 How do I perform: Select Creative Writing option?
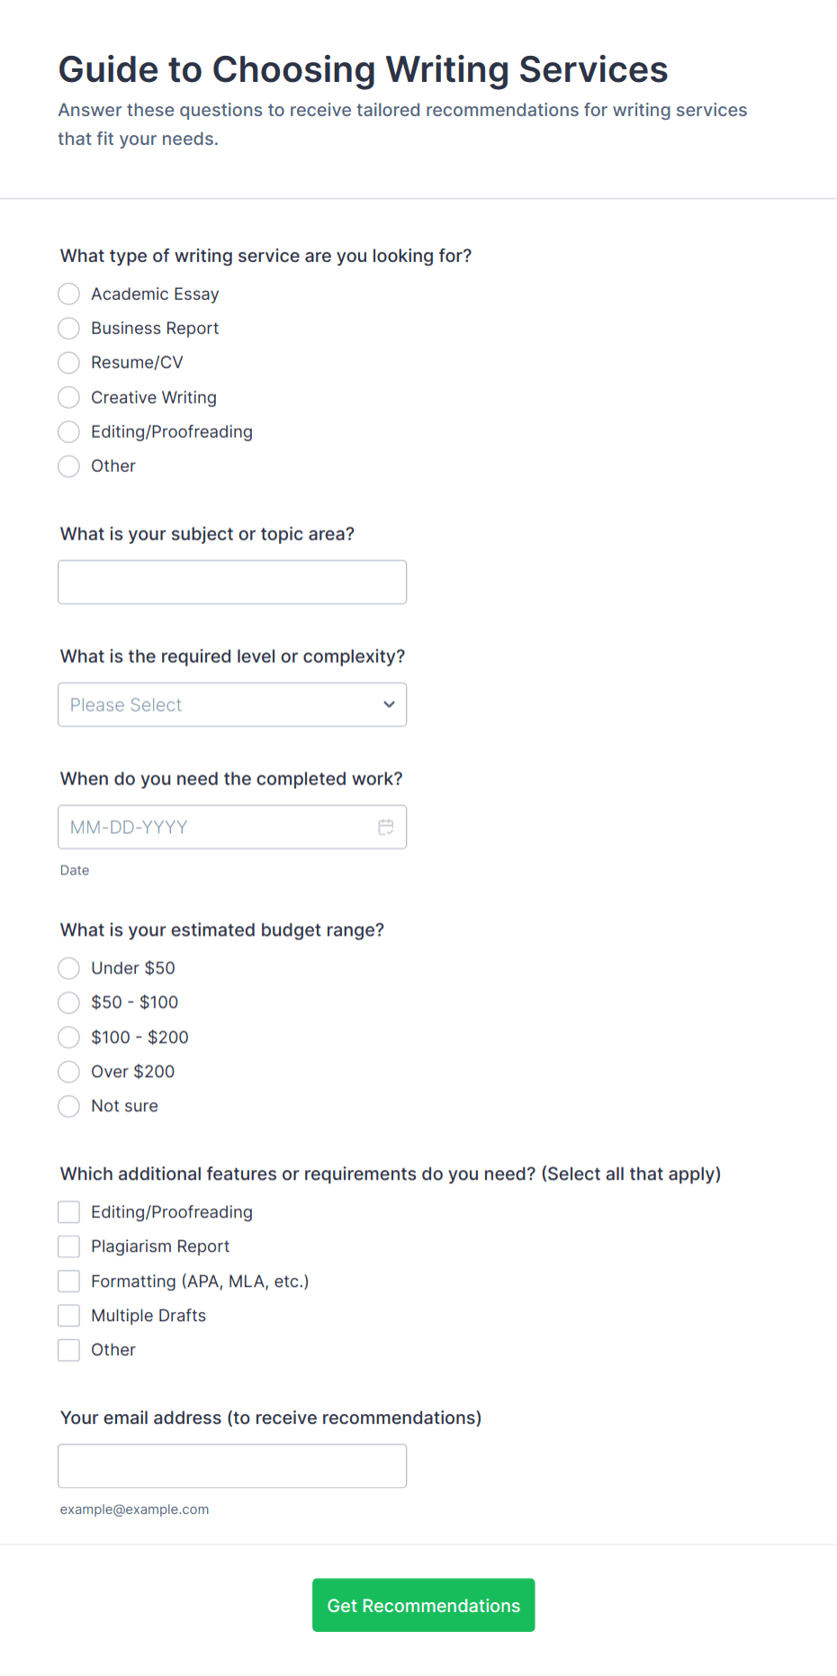tap(68, 397)
